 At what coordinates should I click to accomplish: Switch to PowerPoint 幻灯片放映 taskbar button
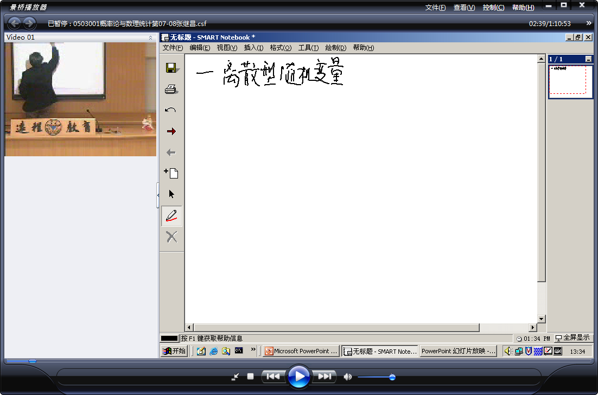coord(457,351)
